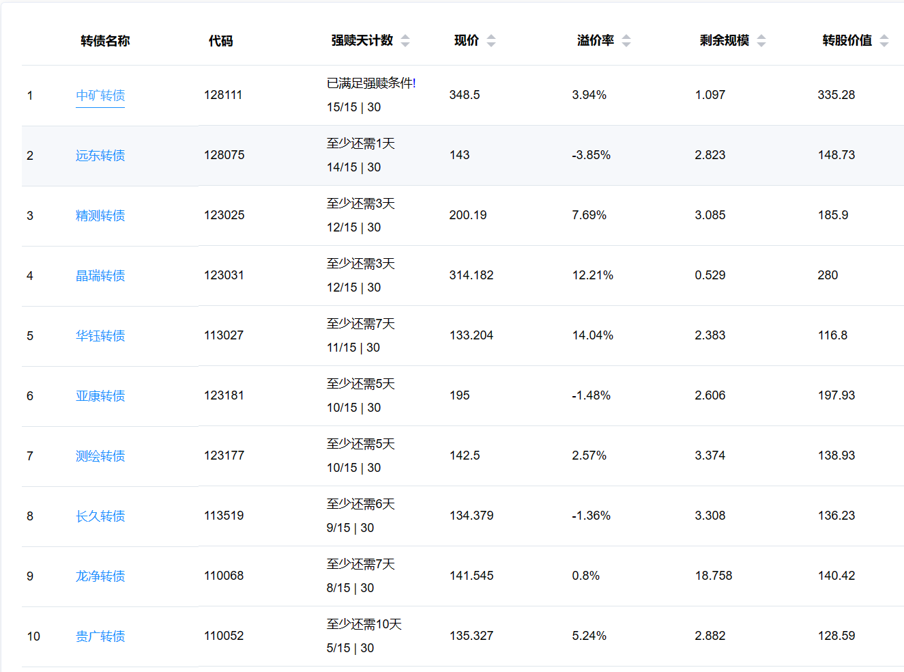Go to 晶瑞转债 details
Viewport: 904px width, 672px height.
100,276
